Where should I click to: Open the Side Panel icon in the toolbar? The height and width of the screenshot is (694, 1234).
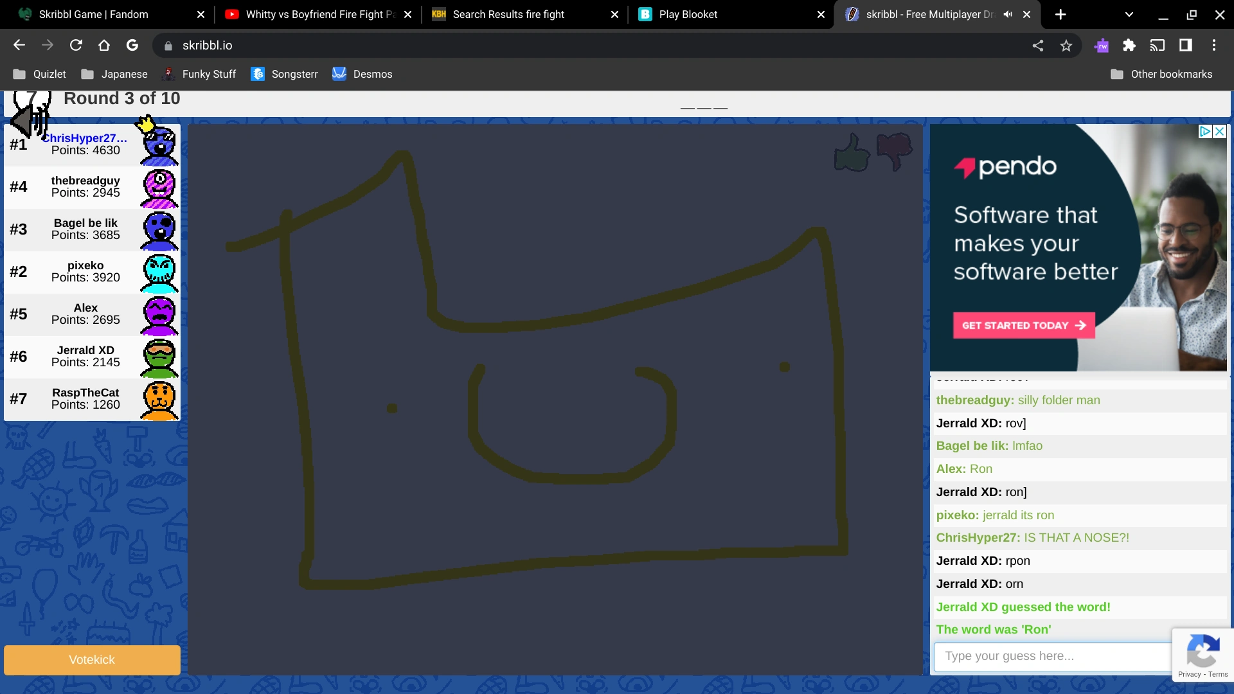pos(1186,45)
